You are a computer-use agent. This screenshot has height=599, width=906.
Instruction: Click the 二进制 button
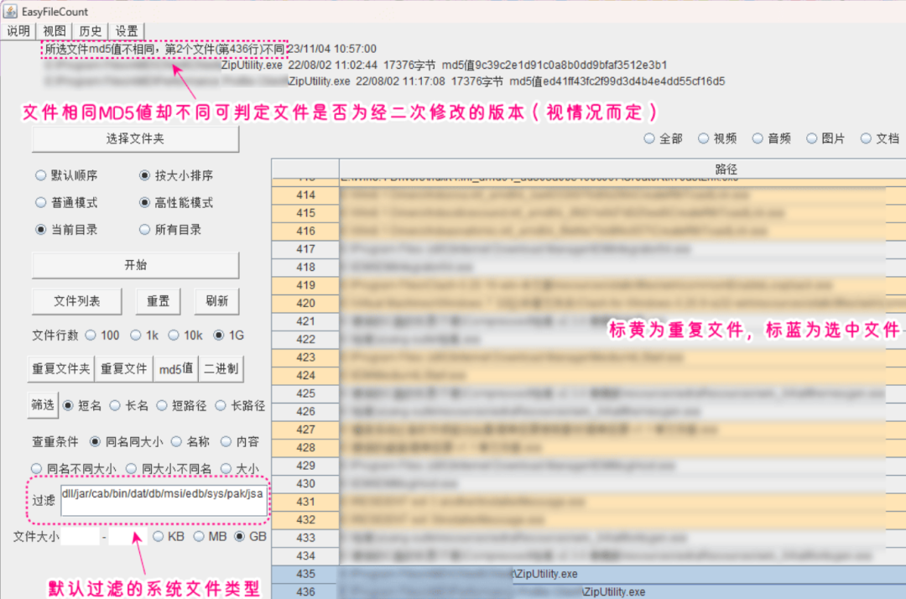pos(221,368)
